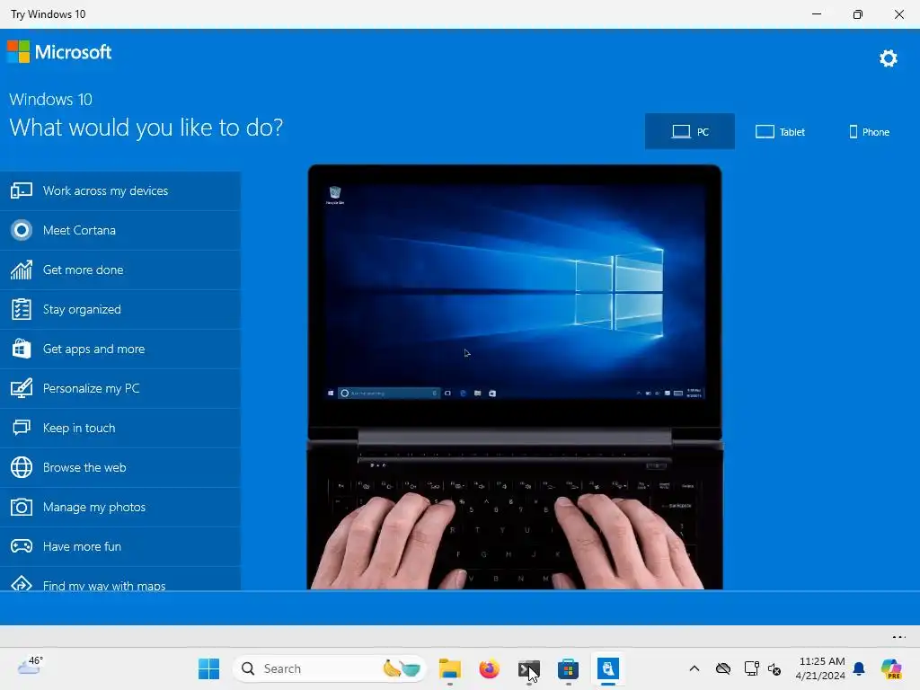Open the three-dots more options menu
The image size is (920, 690).
pyautogui.click(x=898, y=637)
